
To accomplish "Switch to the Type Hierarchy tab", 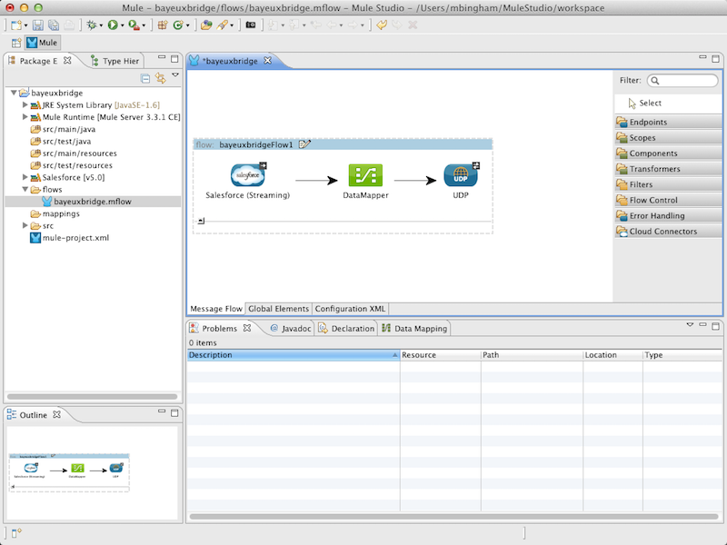I will coord(115,61).
